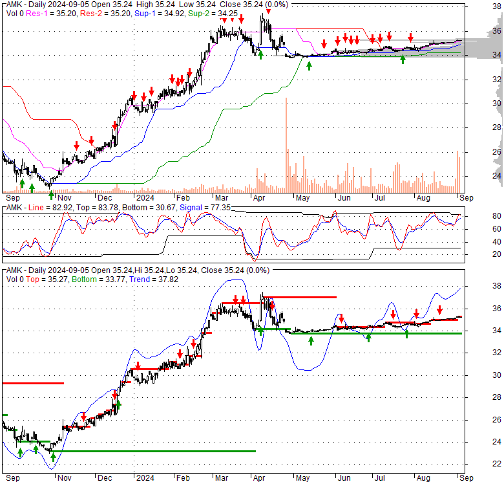Click the Res-2 = 35.20 legend label
Viewport: 504px width, 482px height.
(106, 14)
